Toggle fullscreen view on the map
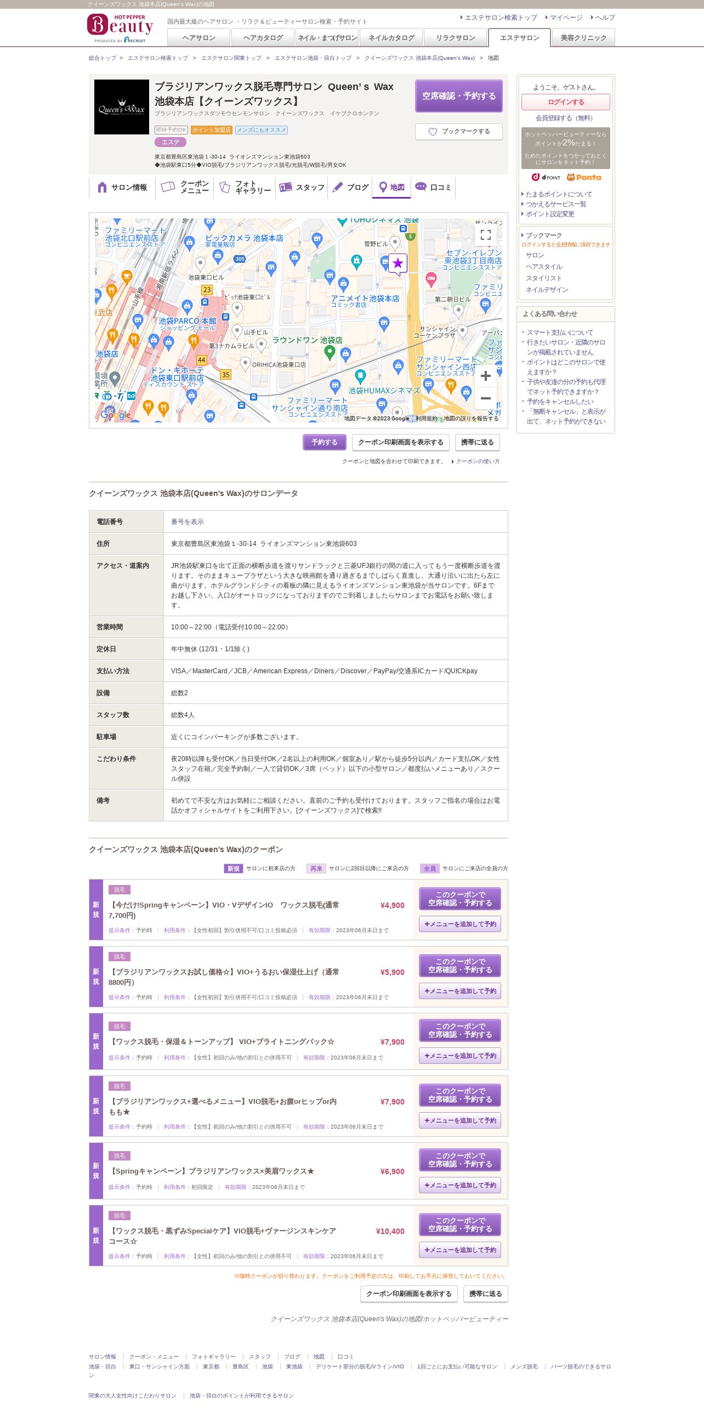Screen dimensions: 704x1409 click(x=486, y=235)
